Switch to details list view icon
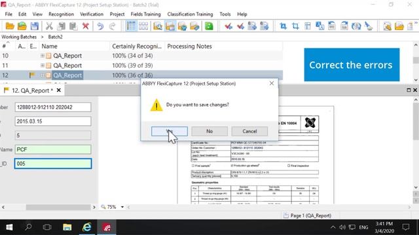Image resolution: width=419 pixels, height=235 pixels. [131, 26]
